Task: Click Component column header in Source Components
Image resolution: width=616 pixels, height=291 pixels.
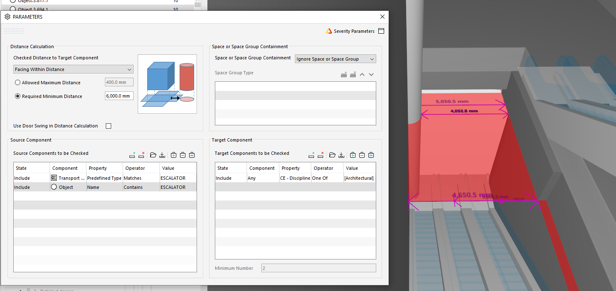Action: point(68,168)
